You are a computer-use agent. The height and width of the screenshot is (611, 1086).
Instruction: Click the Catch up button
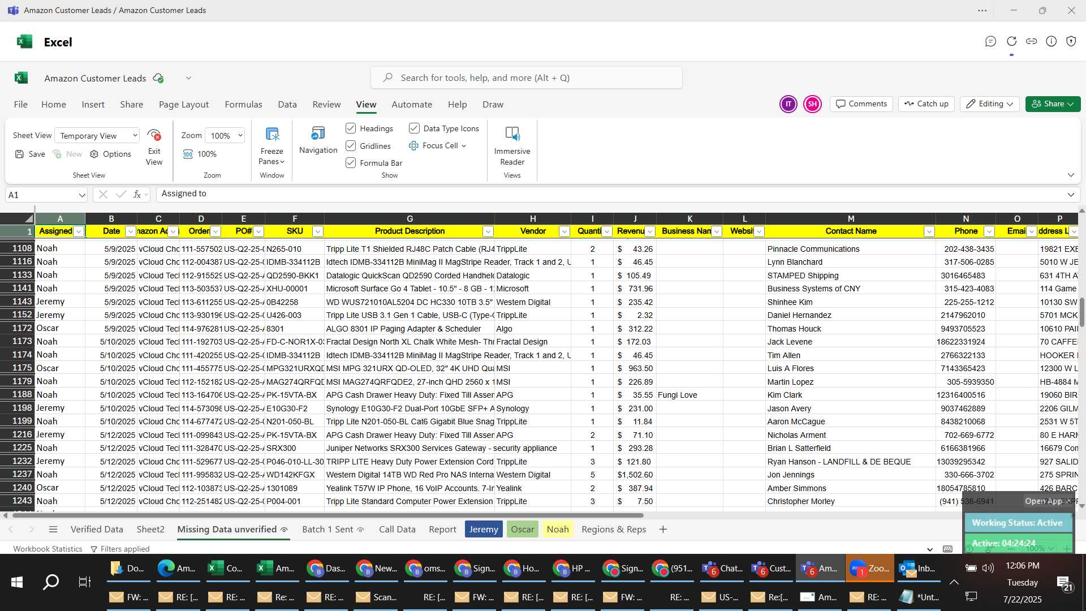click(926, 104)
